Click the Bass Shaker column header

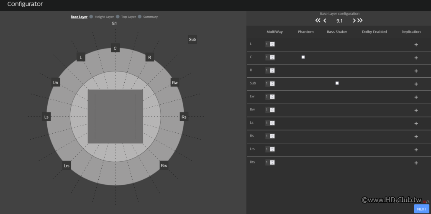[x=337, y=32]
